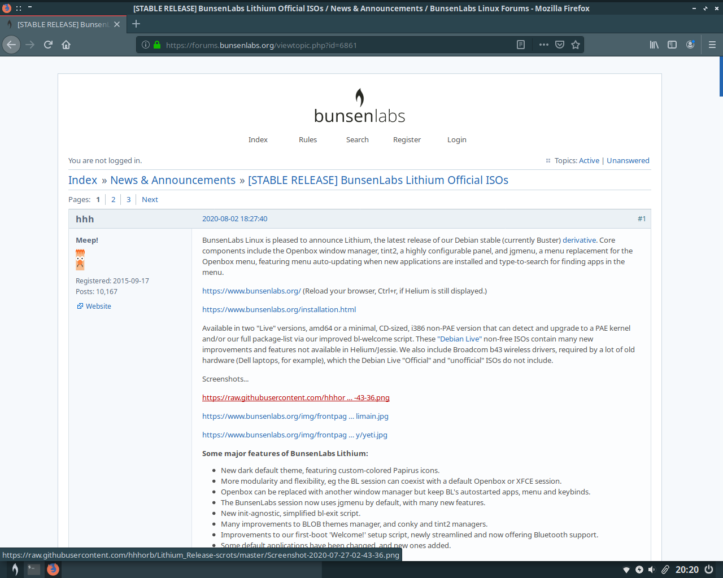Open the Firefox home page icon
723x578 pixels.
point(66,45)
